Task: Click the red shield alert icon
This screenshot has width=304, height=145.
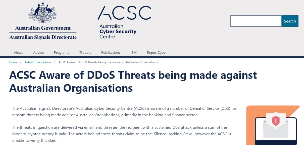Action: (x=276, y=121)
